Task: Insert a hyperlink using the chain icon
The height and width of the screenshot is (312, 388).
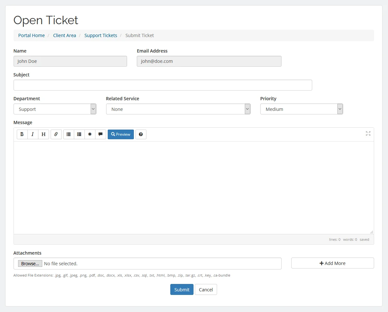Action: point(56,134)
